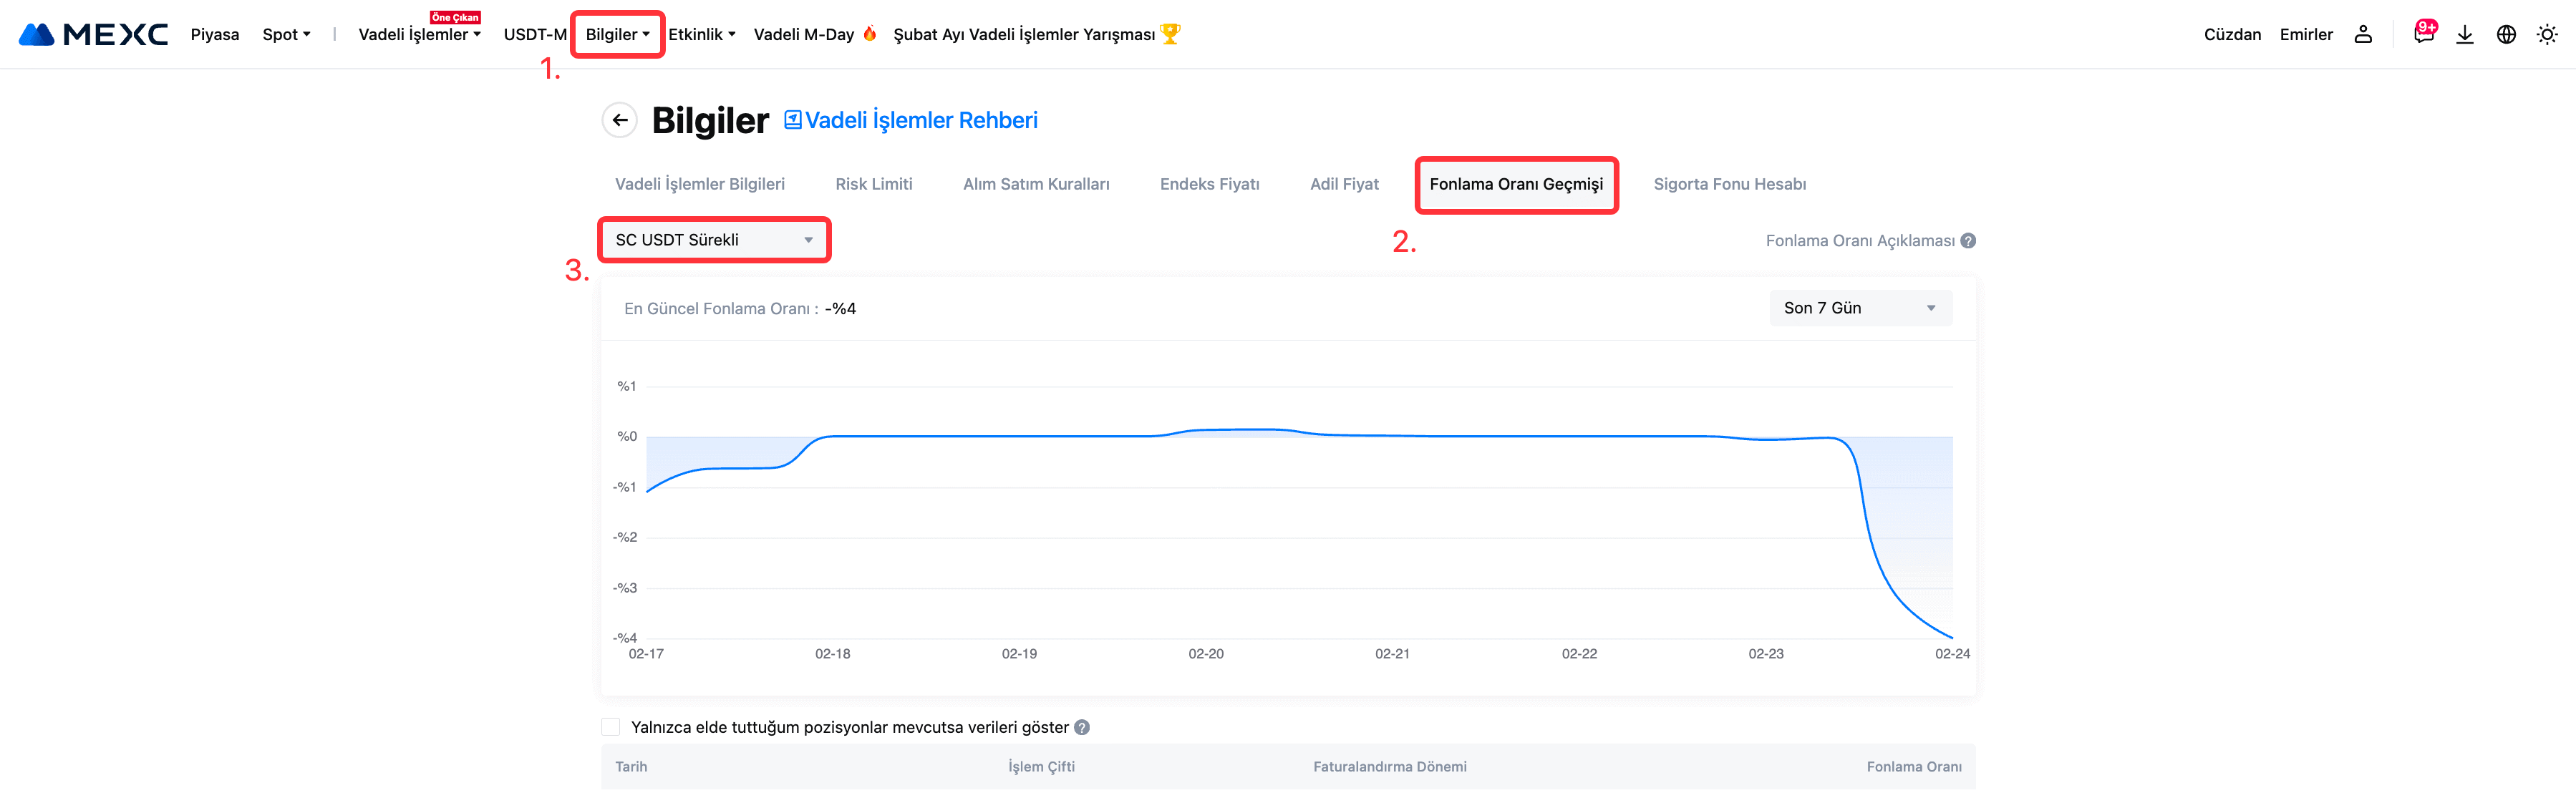The image size is (2576, 803).
Task: Click help icon beside Fonlama Oranı Açıklaması
Action: (1968, 241)
